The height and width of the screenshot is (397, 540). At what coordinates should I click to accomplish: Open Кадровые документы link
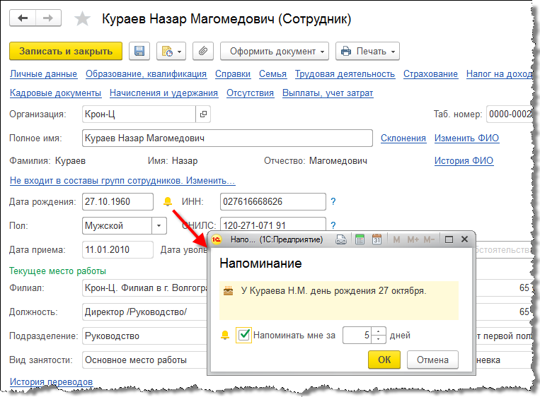[x=55, y=93]
